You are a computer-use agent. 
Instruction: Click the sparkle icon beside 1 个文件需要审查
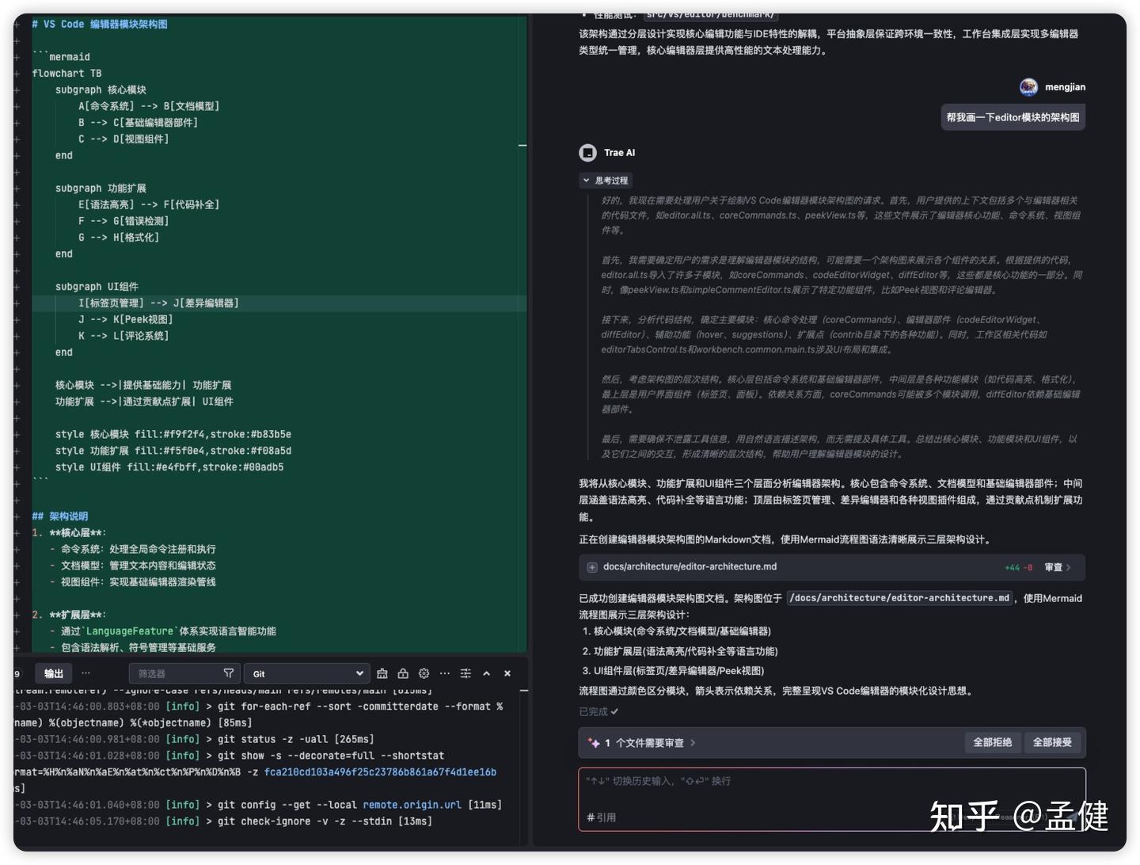coord(593,743)
